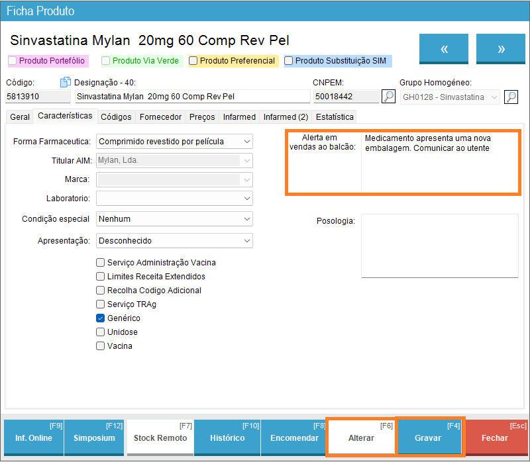This screenshot has height=462, width=530.
Task: Click the Fechar button
Action: pyautogui.click(x=495, y=438)
